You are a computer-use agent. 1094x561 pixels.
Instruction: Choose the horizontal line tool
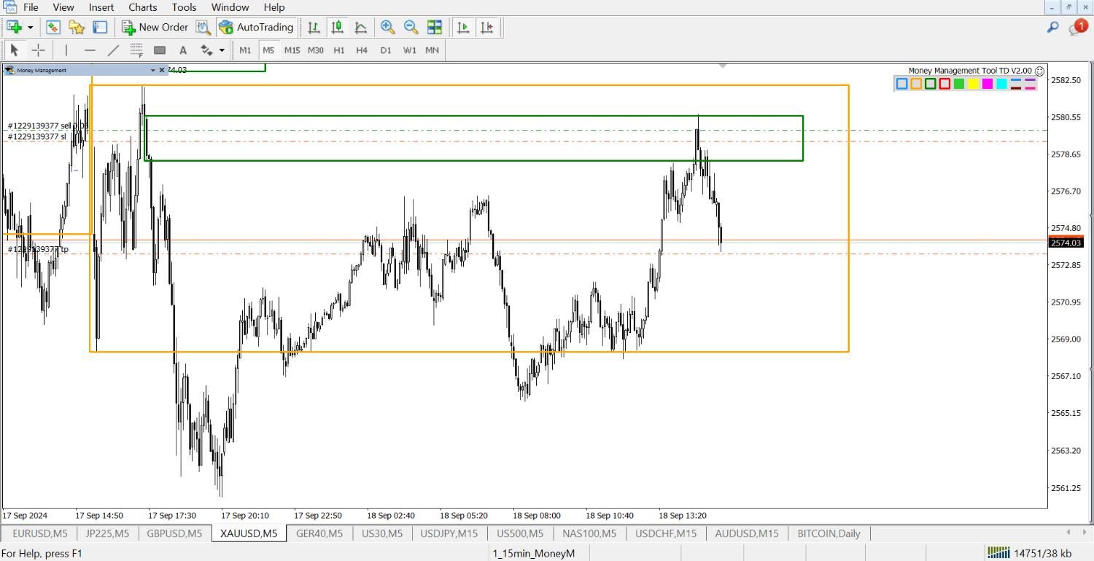click(x=90, y=50)
